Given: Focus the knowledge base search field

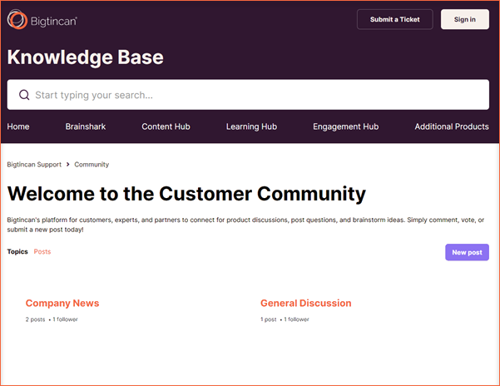Looking at the screenshot, I should 248,95.
